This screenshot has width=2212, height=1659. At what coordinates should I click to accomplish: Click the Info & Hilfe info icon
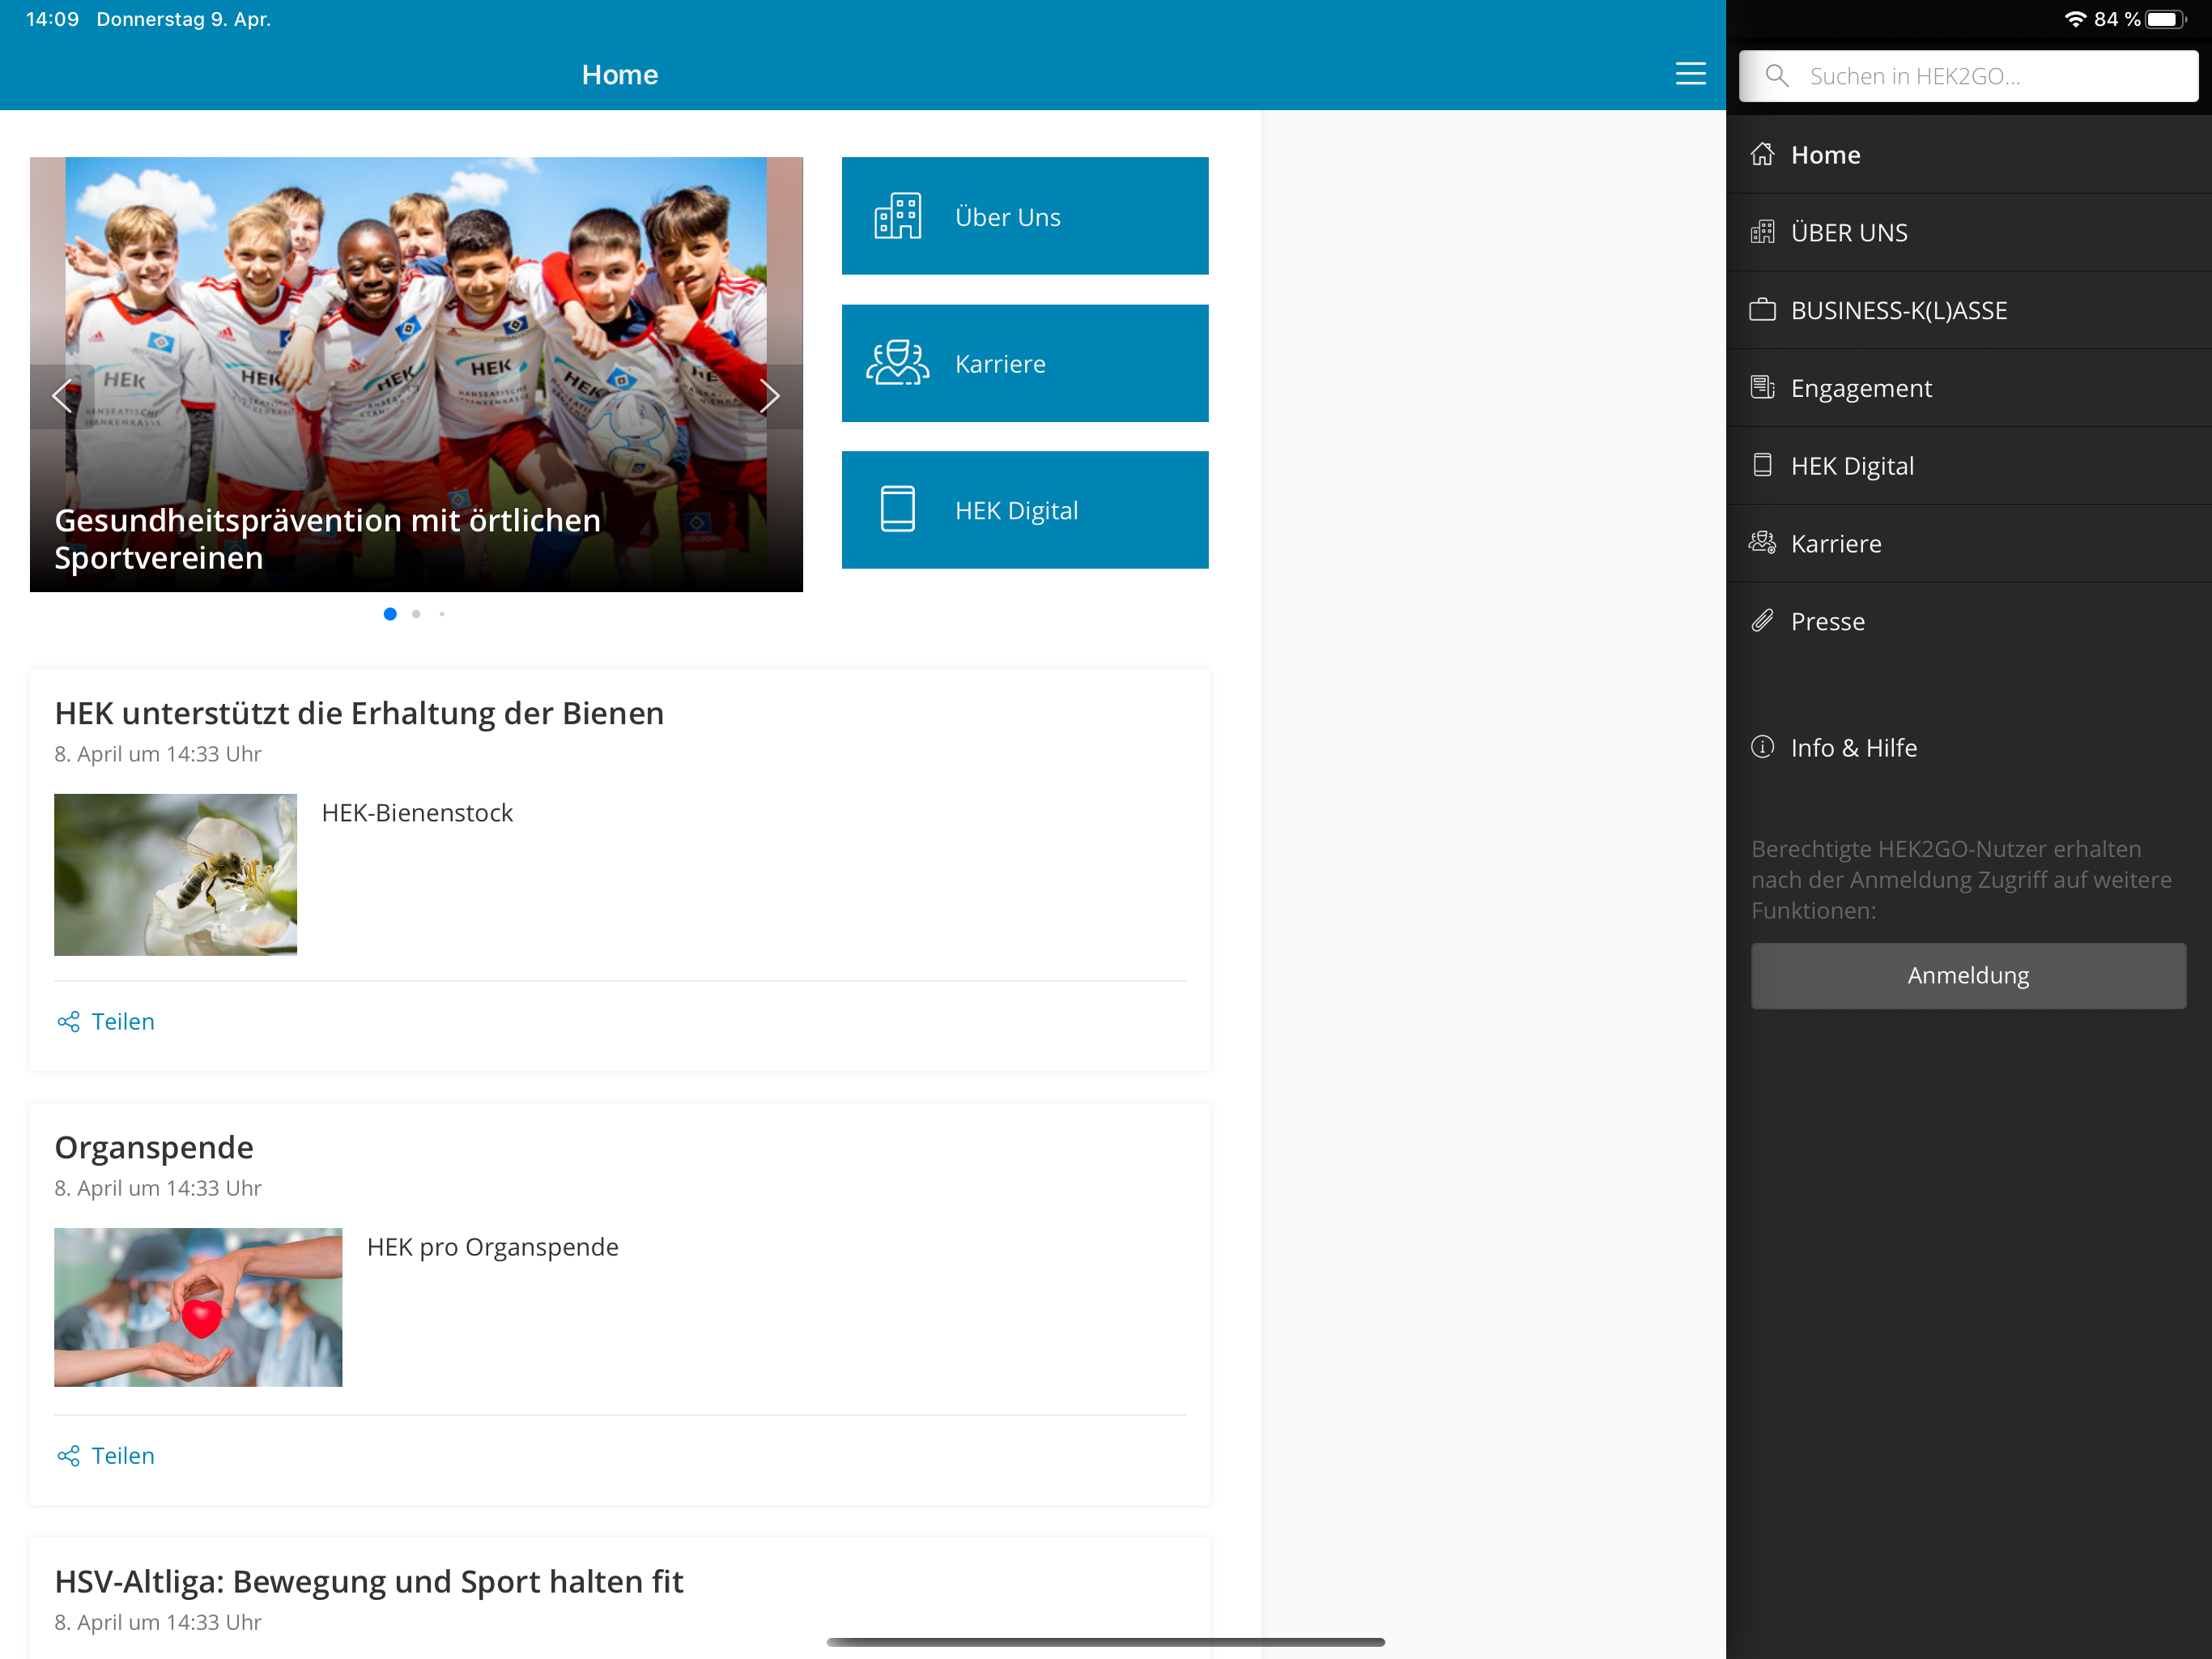click(x=1762, y=746)
